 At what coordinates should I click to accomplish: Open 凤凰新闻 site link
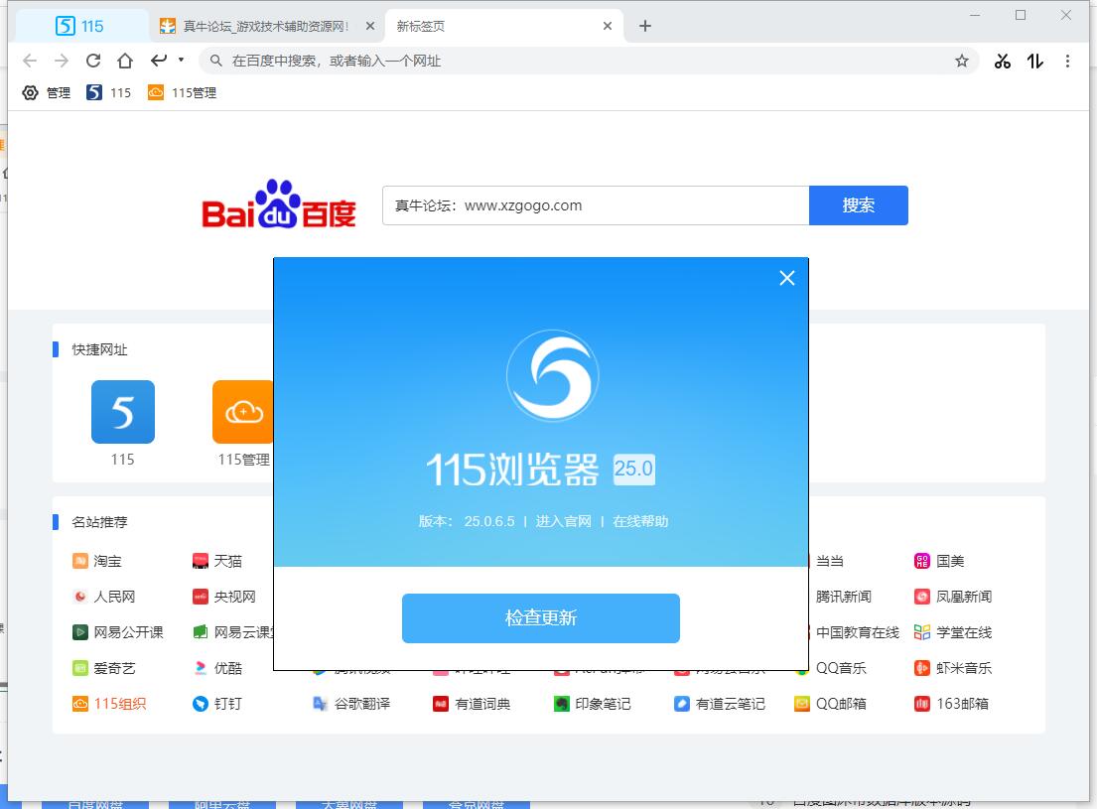click(954, 597)
